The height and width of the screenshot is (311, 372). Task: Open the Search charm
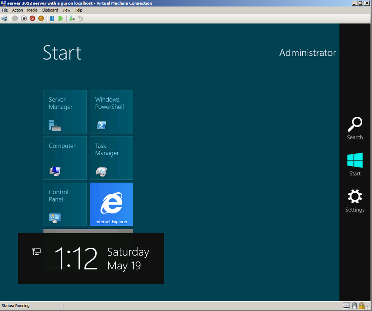point(355,128)
